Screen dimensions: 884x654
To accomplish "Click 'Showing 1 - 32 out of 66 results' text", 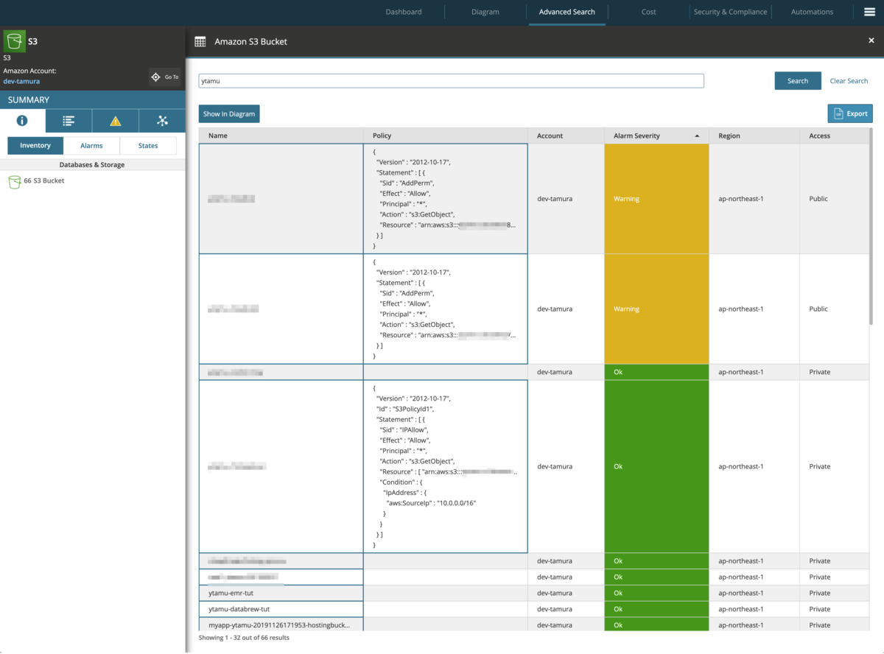I will click(x=244, y=638).
